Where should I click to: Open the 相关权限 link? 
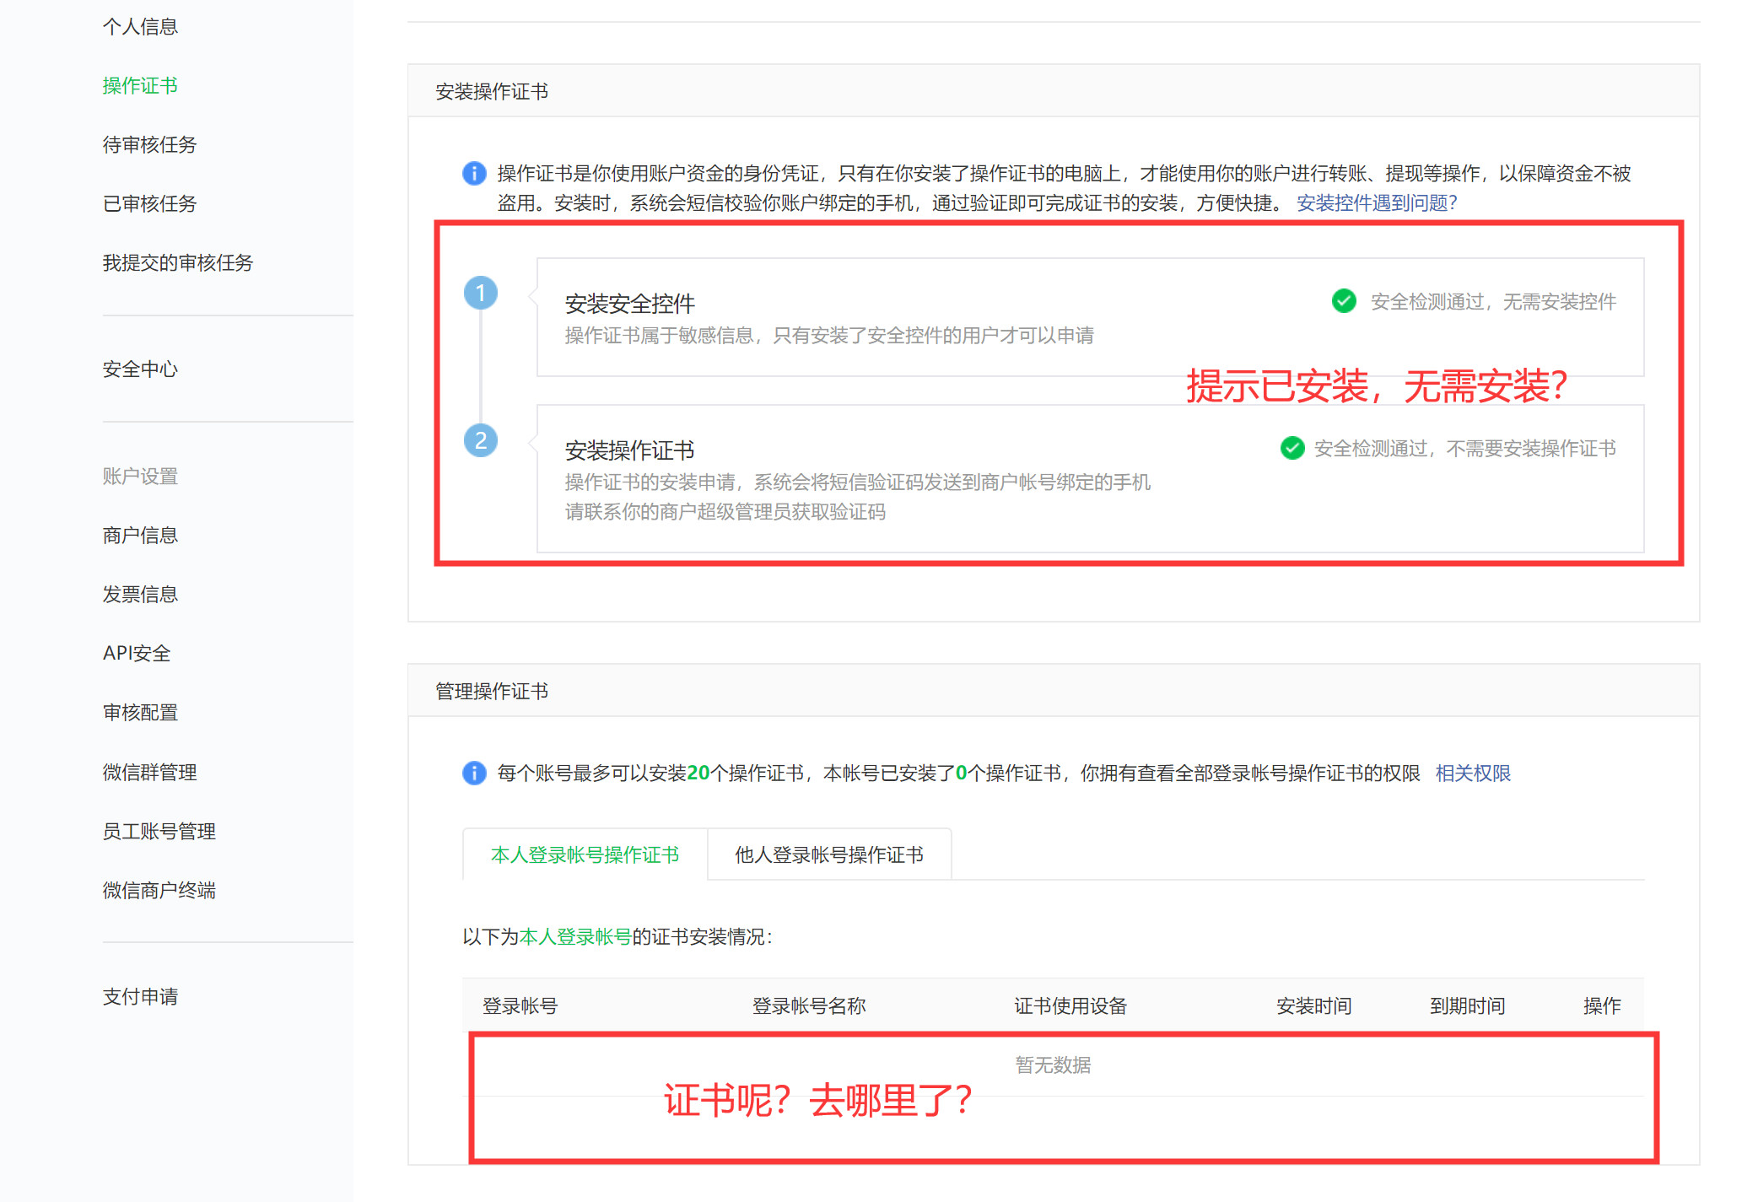coord(1472,773)
